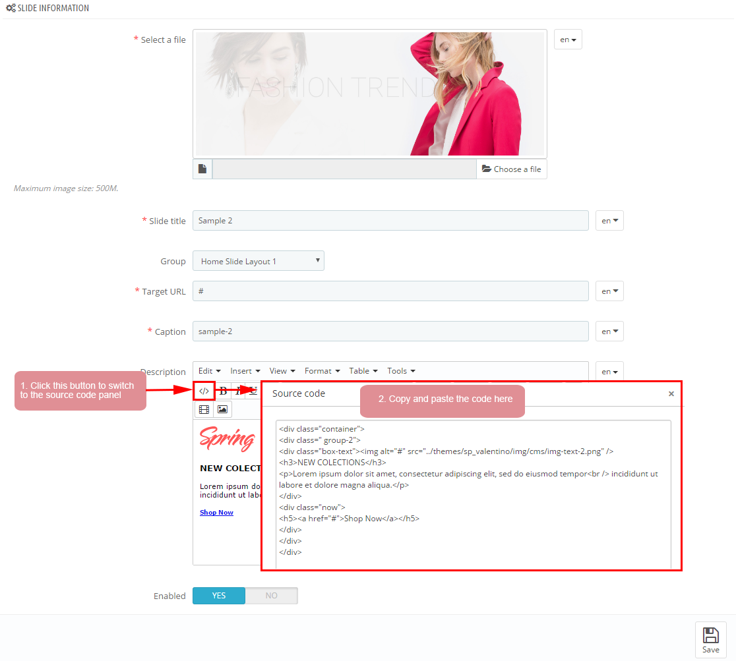
Task: Open language dropdown beside Target URL
Action: [609, 291]
